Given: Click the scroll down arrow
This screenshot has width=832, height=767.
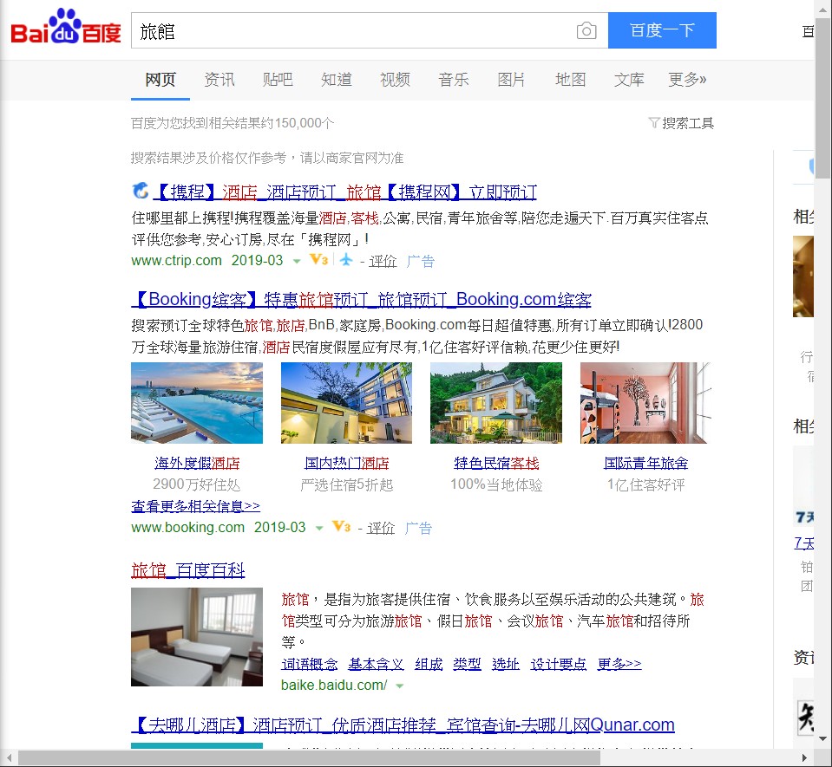Looking at the screenshot, I should [823, 739].
